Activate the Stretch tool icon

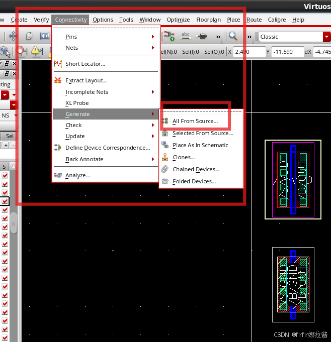tap(45, 36)
